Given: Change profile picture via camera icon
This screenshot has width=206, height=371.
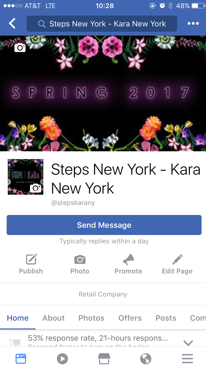Looking at the screenshot, I should point(36,188).
